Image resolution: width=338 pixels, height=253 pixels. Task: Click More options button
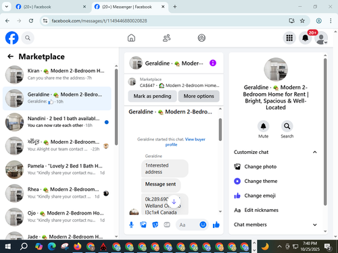tap(199, 96)
